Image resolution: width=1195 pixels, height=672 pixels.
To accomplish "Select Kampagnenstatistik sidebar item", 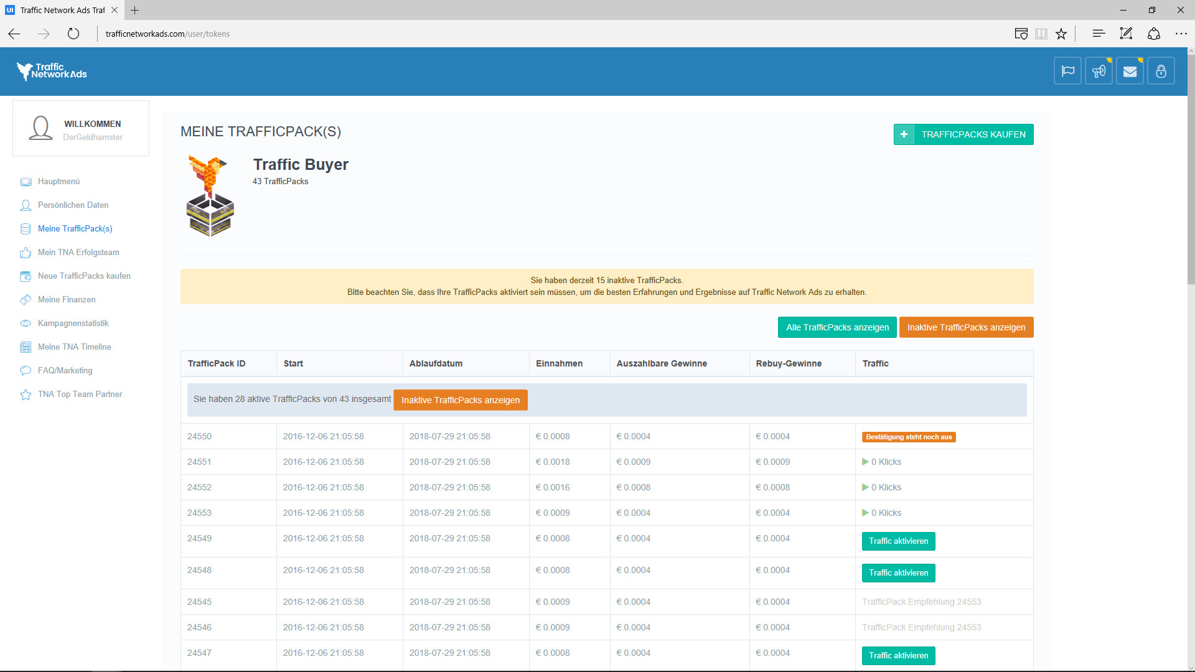I will tap(73, 323).
